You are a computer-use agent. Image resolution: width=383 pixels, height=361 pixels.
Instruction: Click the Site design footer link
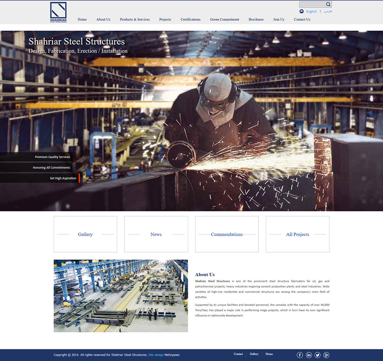click(156, 355)
